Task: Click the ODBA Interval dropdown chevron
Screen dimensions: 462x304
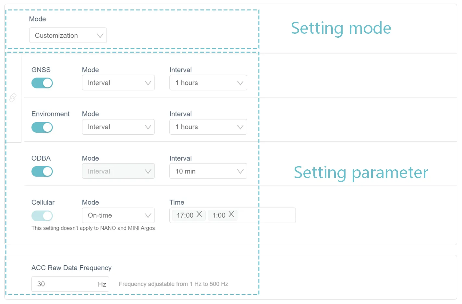Action: (240, 171)
